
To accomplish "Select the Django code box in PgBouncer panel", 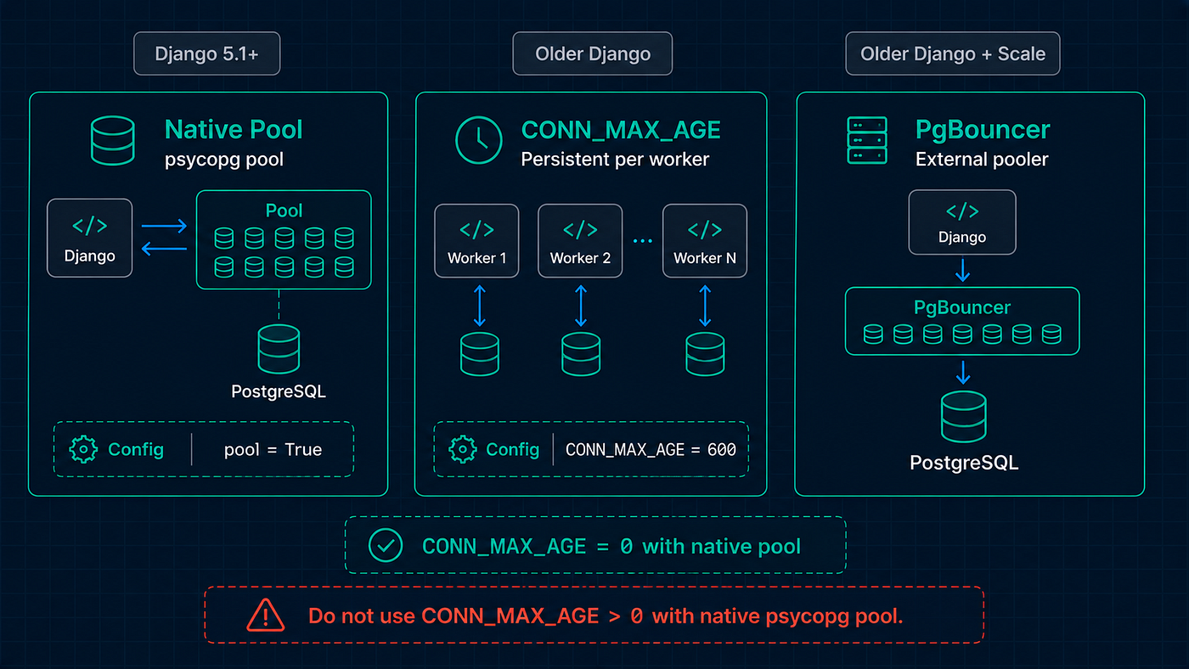I will (x=962, y=222).
